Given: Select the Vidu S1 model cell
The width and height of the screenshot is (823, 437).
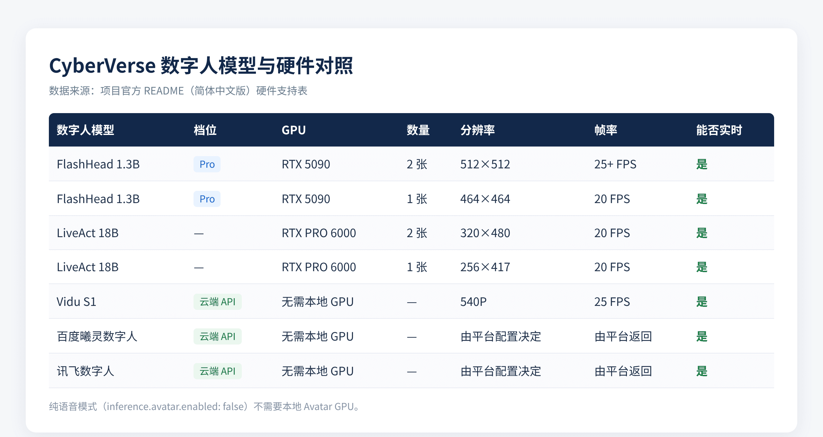Looking at the screenshot, I should 77,302.
